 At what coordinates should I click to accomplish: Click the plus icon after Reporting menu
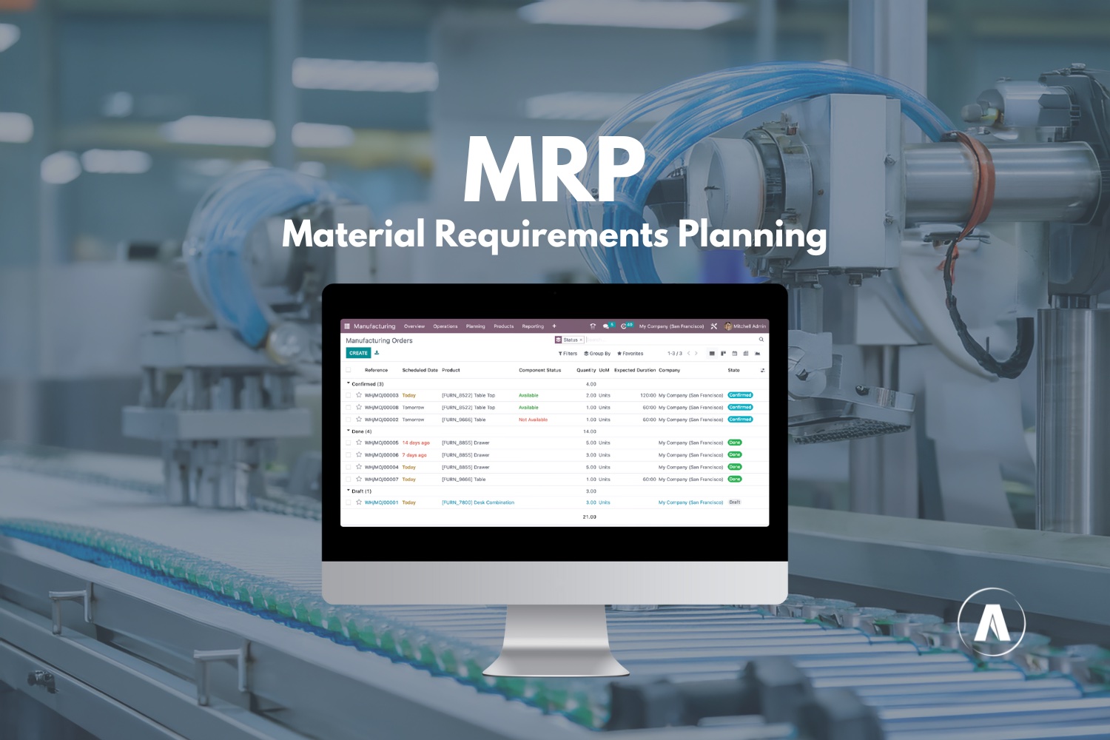point(554,326)
